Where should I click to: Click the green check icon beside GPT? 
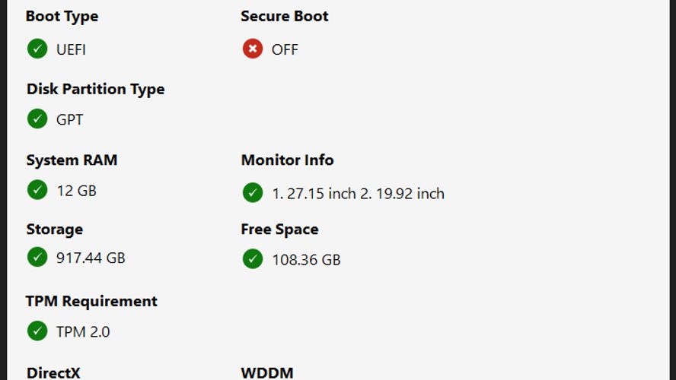pos(37,119)
